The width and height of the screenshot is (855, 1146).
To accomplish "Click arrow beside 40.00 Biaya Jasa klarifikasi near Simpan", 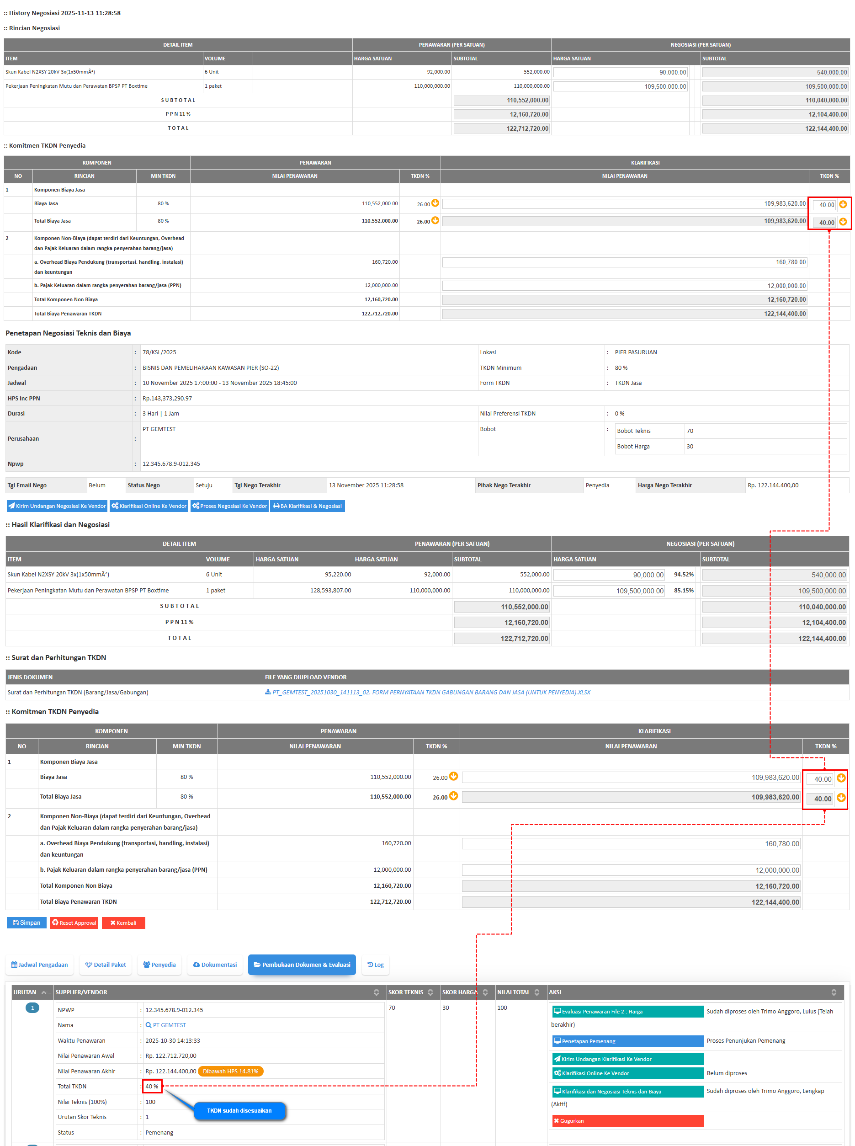I will coord(841,778).
